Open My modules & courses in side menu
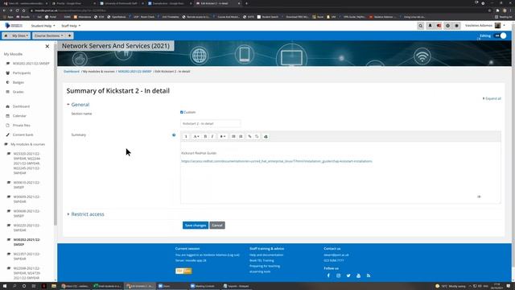The height and width of the screenshot is (290, 515). pos(27,144)
